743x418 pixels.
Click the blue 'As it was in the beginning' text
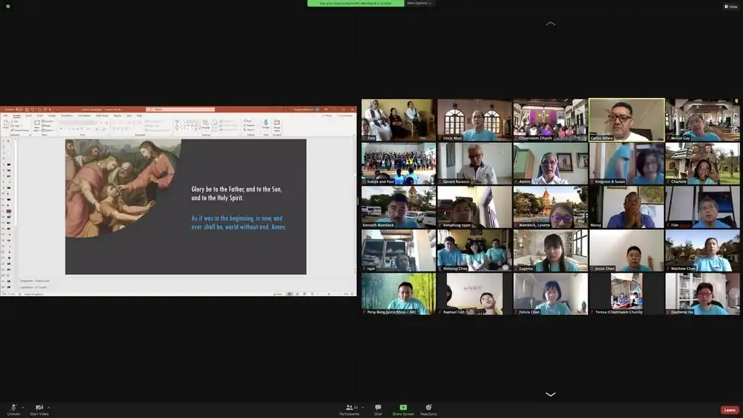pos(239,223)
